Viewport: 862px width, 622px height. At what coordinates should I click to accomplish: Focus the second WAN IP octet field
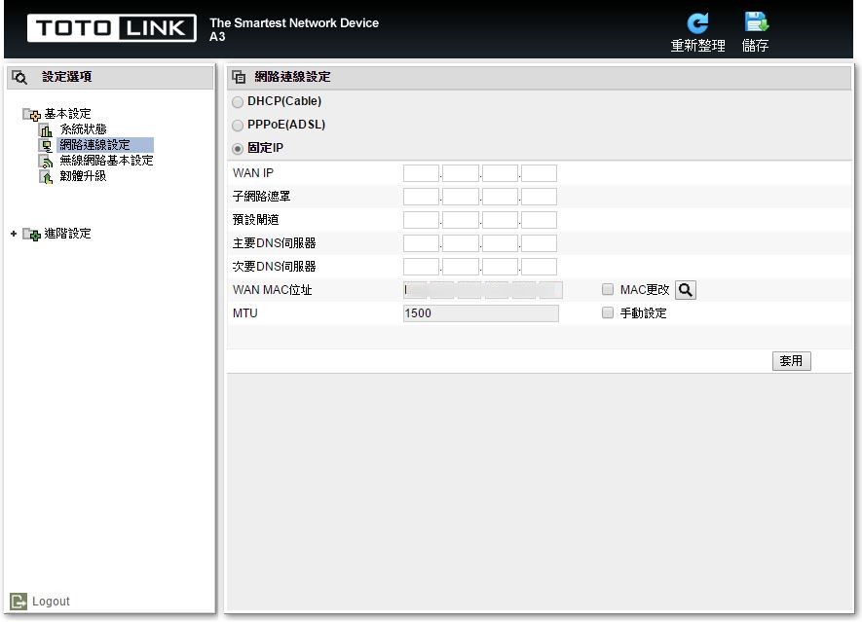coord(461,173)
